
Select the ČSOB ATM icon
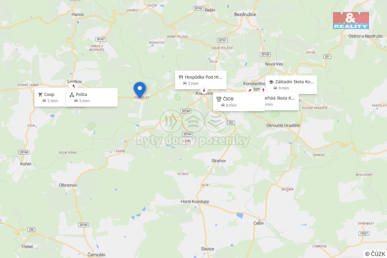point(219,99)
